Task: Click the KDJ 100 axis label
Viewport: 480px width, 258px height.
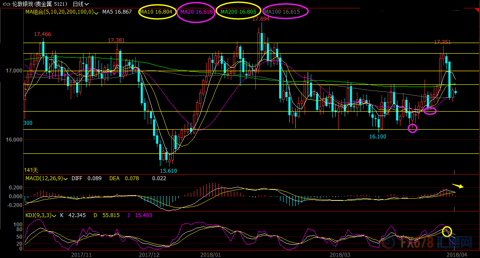Action: pyautogui.click(x=18, y=225)
